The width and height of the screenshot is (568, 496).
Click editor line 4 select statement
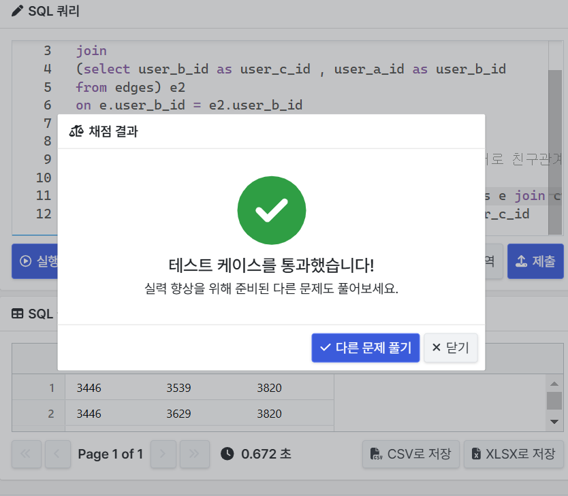[x=291, y=69]
